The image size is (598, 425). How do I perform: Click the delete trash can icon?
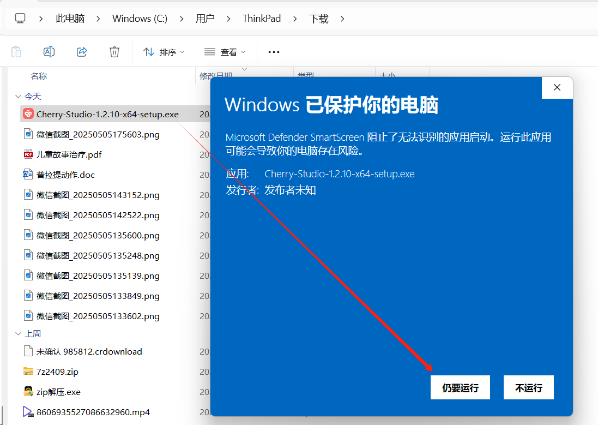pos(114,51)
